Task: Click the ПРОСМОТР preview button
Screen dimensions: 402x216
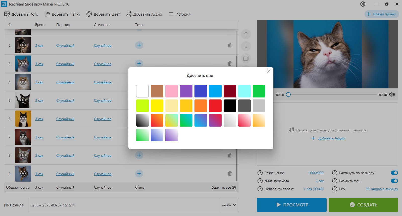Action: click(292, 205)
